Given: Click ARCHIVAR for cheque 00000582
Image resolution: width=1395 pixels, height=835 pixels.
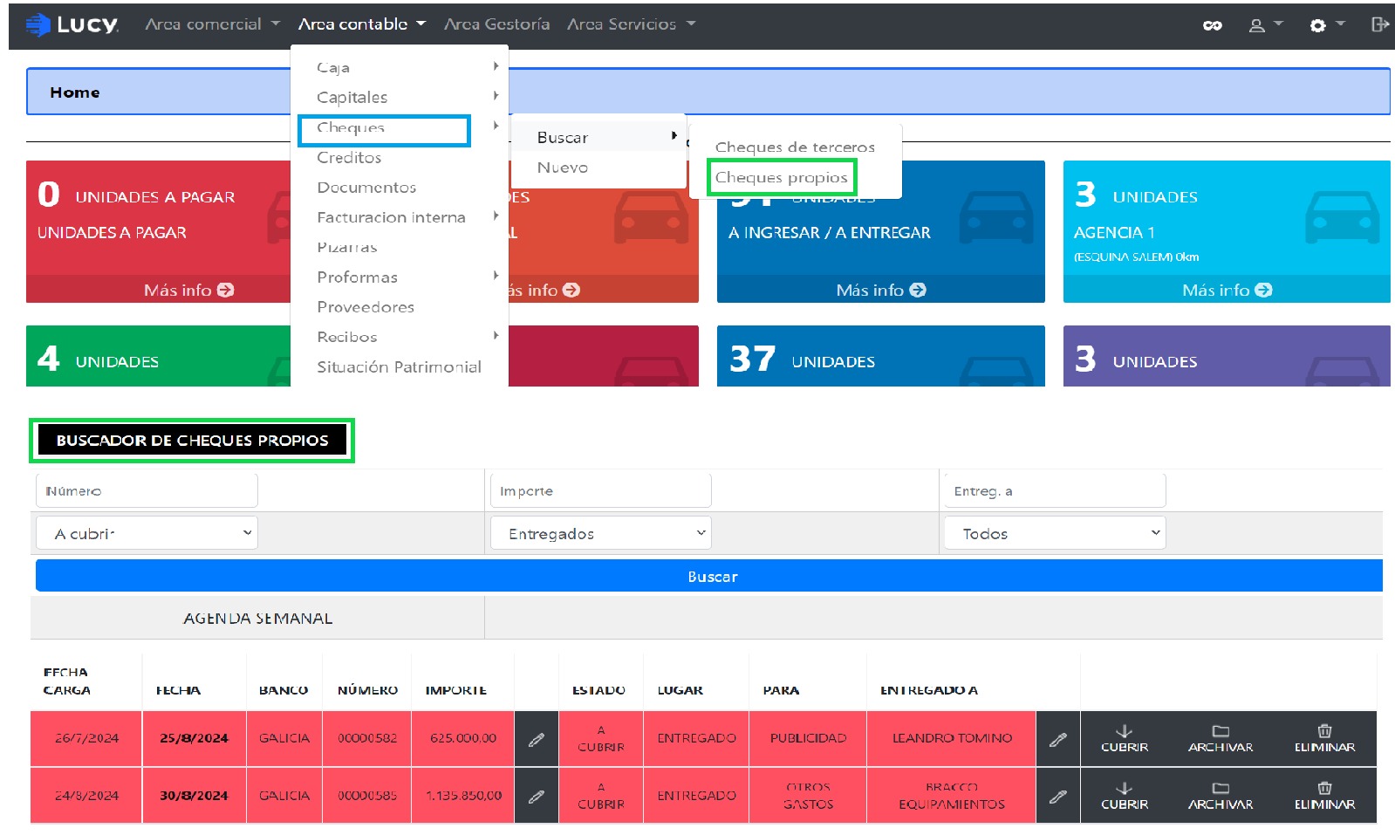Looking at the screenshot, I should click(x=1220, y=738).
